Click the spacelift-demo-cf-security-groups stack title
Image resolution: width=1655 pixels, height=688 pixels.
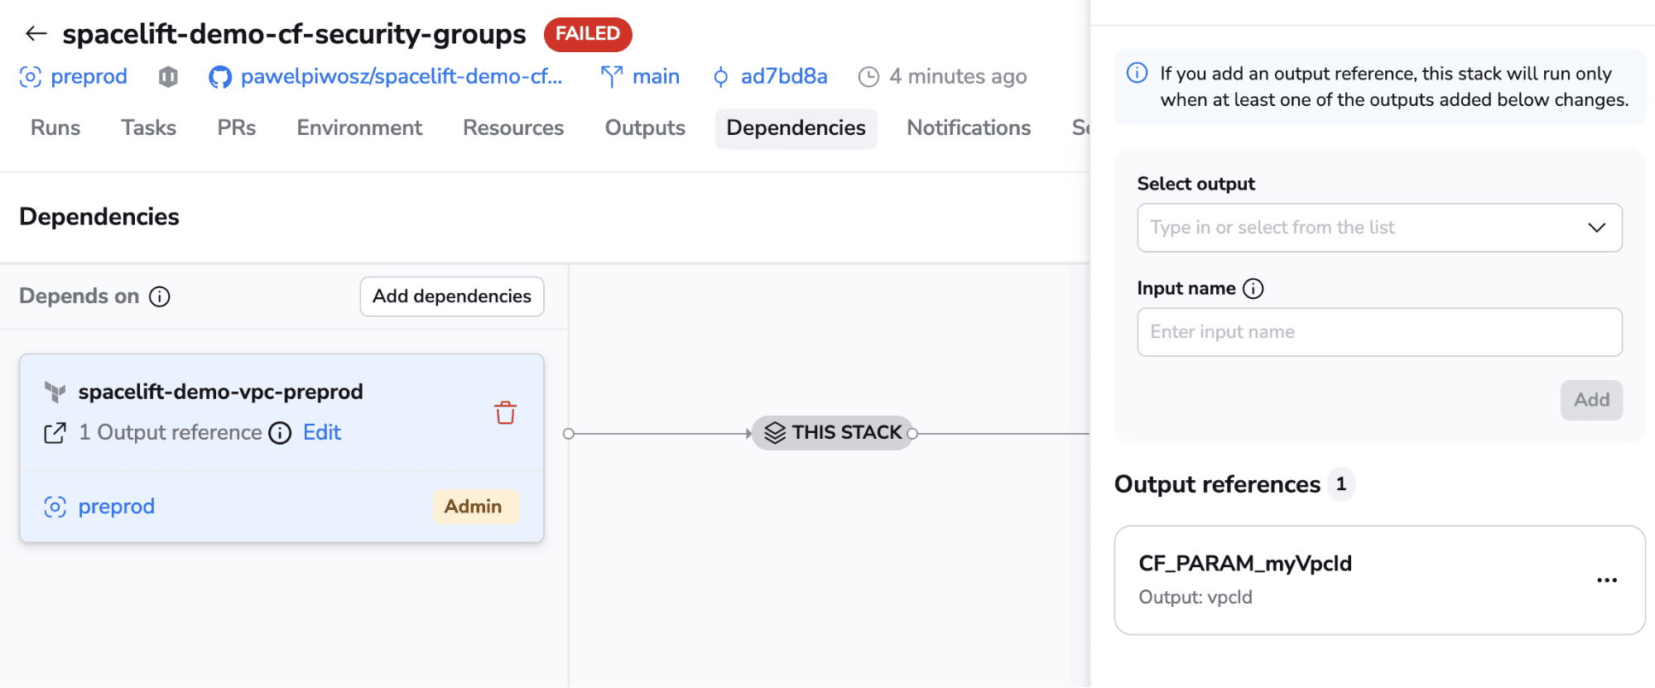294,34
